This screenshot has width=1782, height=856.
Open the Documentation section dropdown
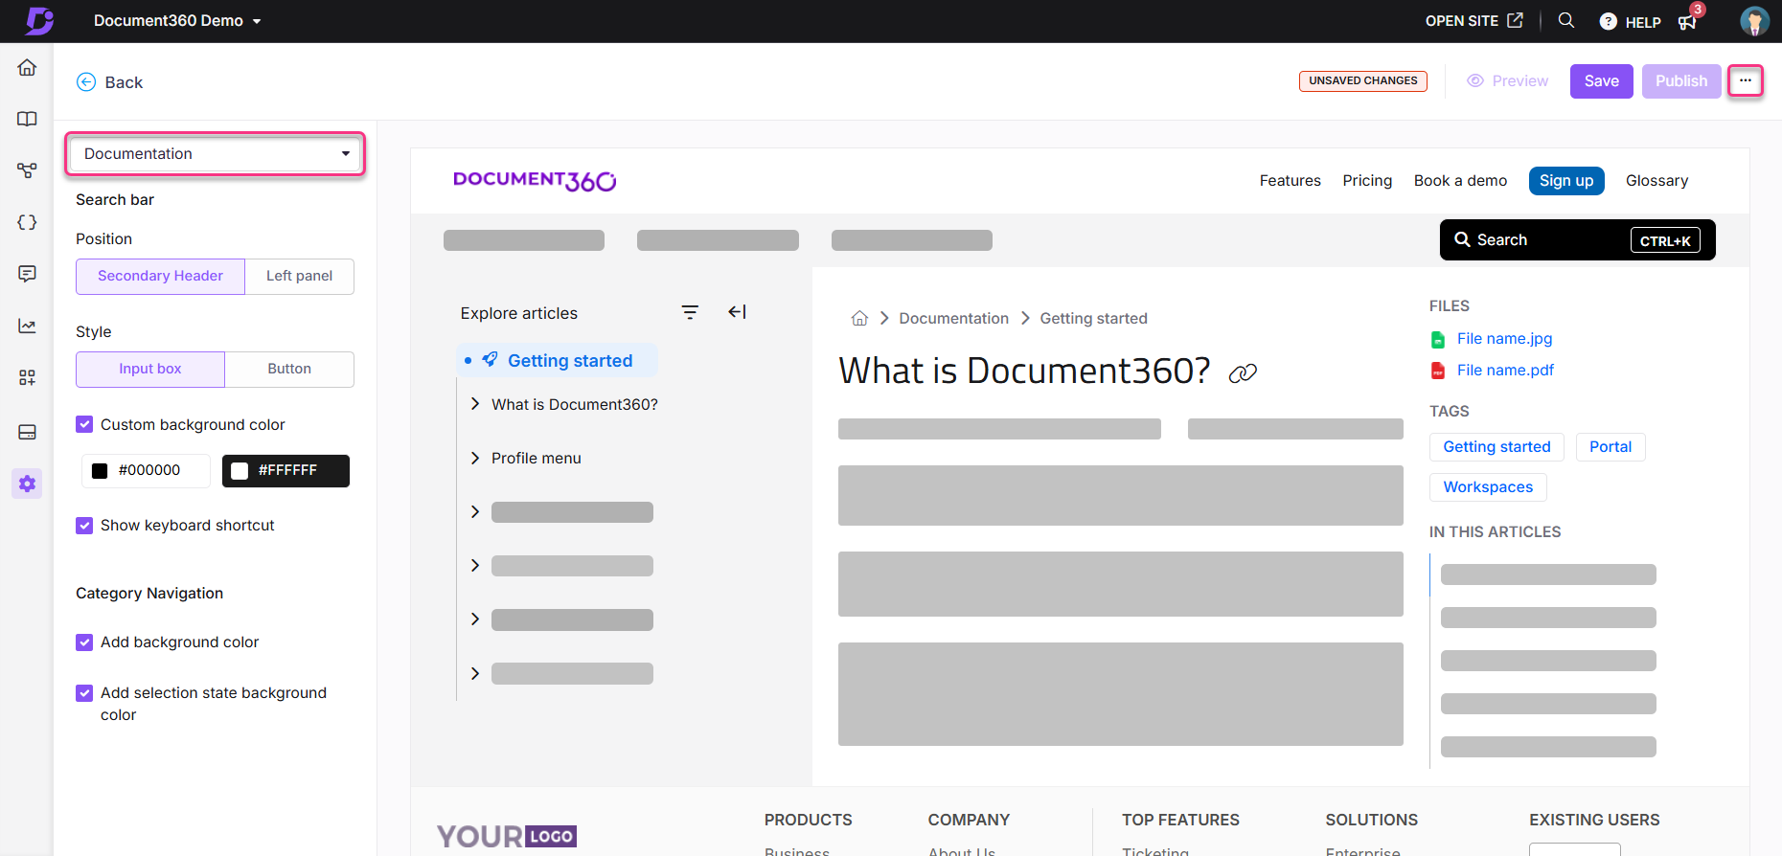[x=215, y=154]
